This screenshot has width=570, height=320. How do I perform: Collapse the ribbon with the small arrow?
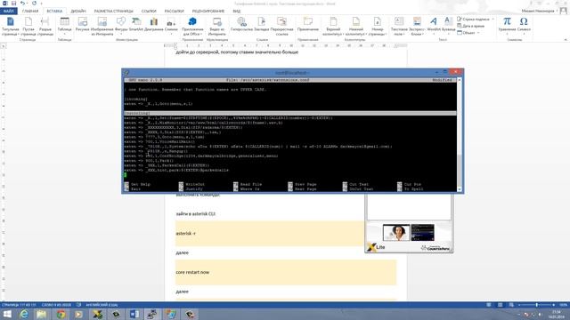coord(566,39)
